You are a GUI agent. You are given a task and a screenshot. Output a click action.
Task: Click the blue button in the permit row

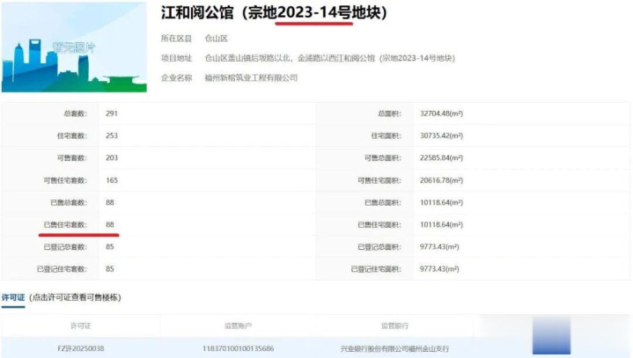click(x=551, y=335)
